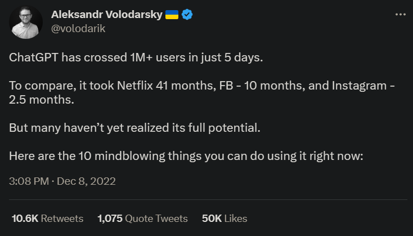Click the word ChatGPT in the tweet
This screenshot has width=413, height=236.
pos(33,57)
